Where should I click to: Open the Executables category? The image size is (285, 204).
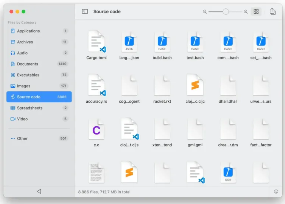(x=39, y=75)
